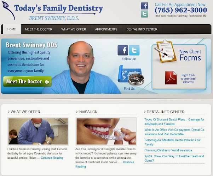Go to the APPOINTMENTS menu item
This screenshot has width=213, height=176.
click(x=106, y=29)
